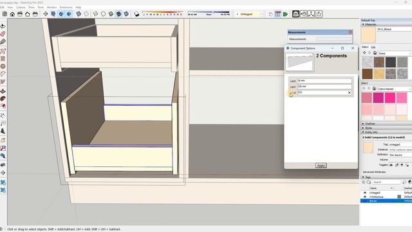The image size is (412, 232).
Task: Toggle hidden eye in Entity Info toggles
Action: point(391,165)
